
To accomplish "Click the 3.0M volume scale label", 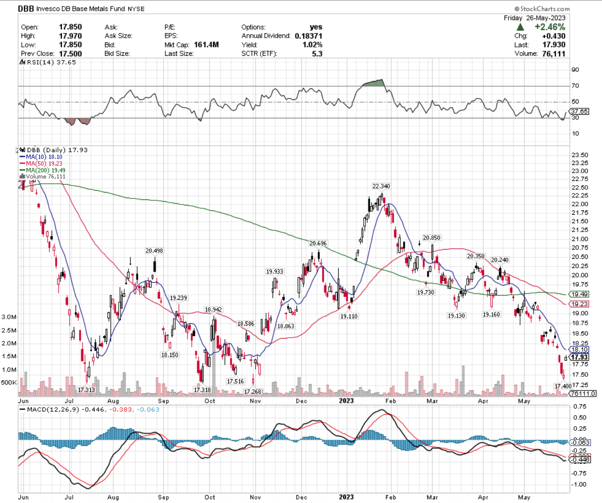I will click(x=9, y=317).
